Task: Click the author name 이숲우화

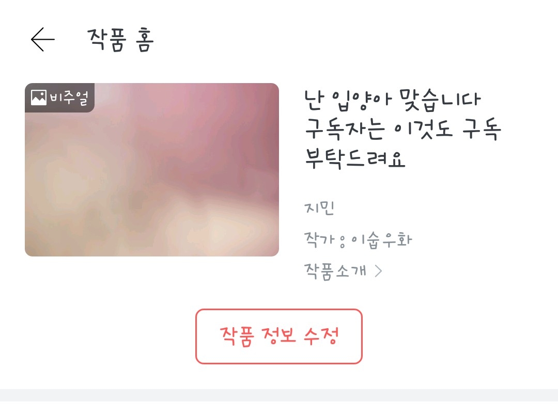Action: point(381,240)
